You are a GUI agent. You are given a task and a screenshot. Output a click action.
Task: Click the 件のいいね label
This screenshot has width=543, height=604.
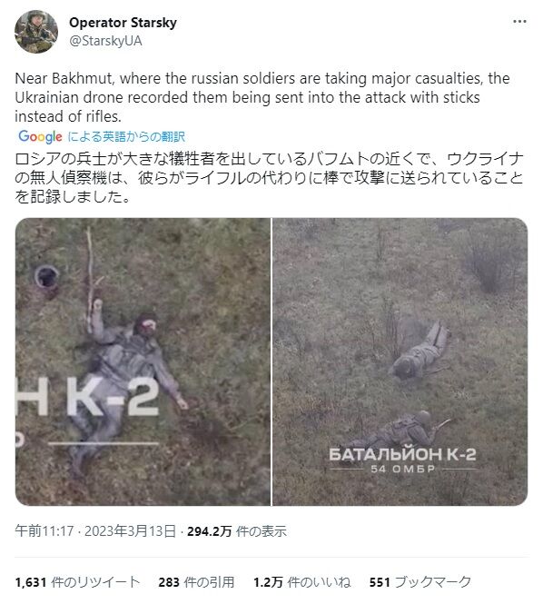[x=319, y=582]
